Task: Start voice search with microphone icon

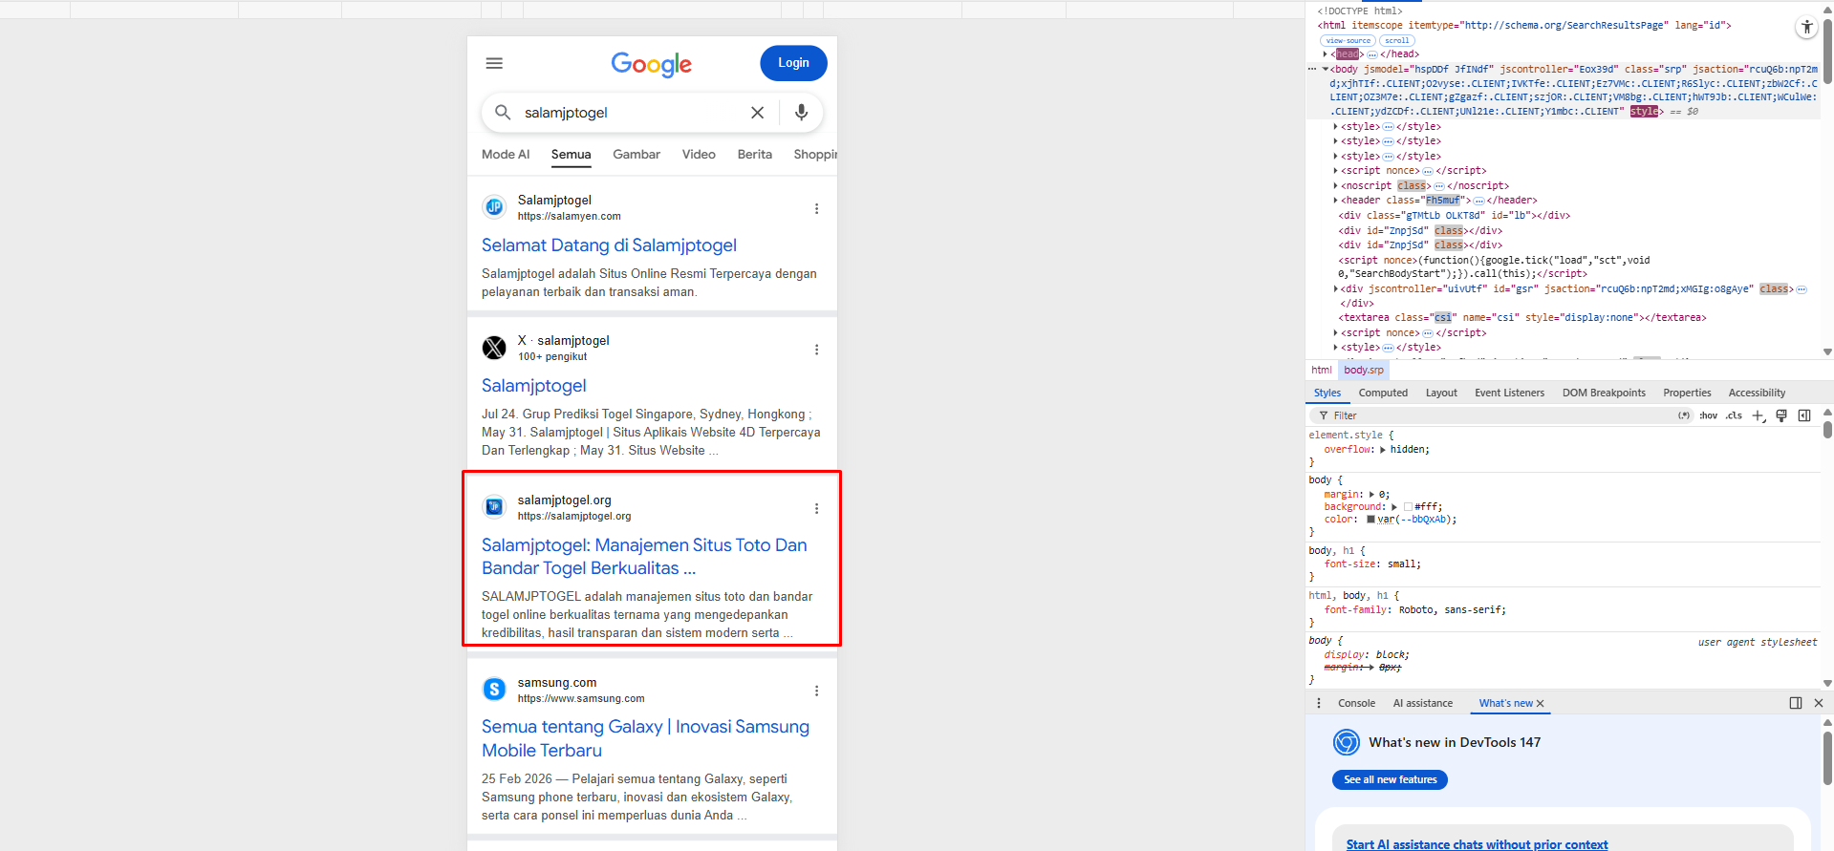Action: [801, 113]
